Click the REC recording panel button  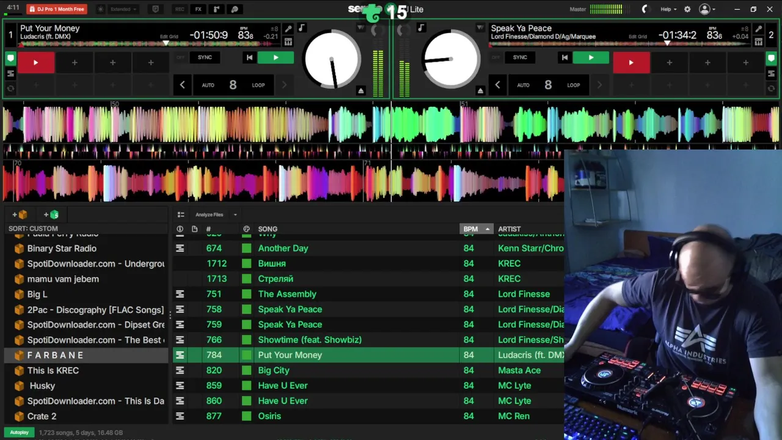(x=180, y=9)
